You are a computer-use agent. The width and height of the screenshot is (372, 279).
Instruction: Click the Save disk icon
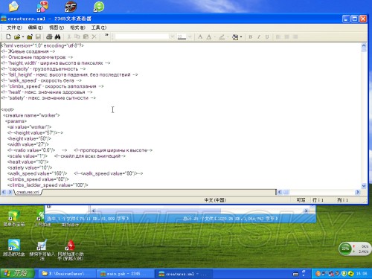[x=38, y=37]
